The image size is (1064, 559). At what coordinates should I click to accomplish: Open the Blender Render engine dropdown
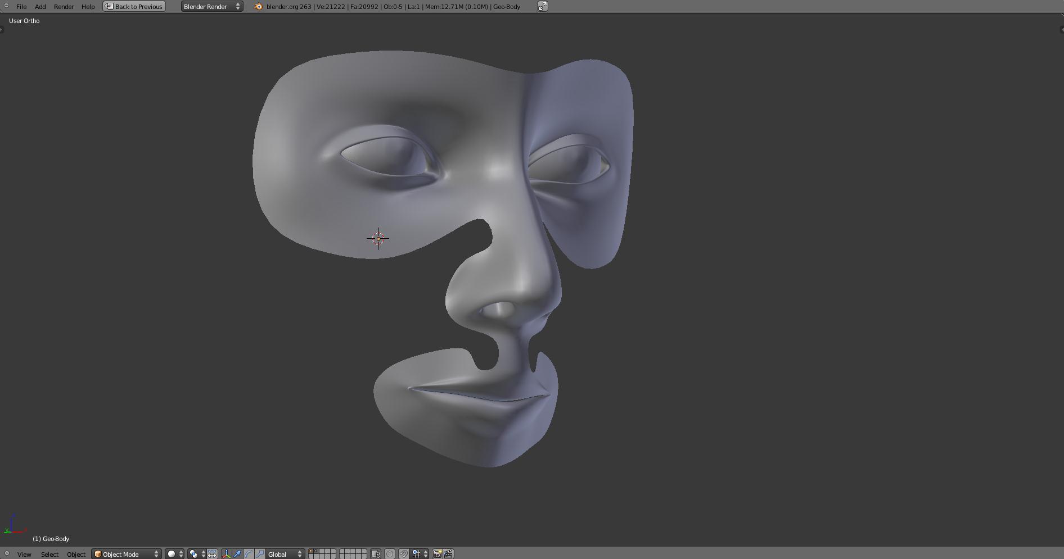pos(212,7)
